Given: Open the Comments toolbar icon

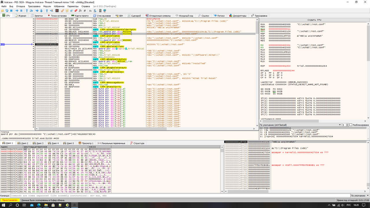Looking at the screenshot, I should (x=67, y=10).
